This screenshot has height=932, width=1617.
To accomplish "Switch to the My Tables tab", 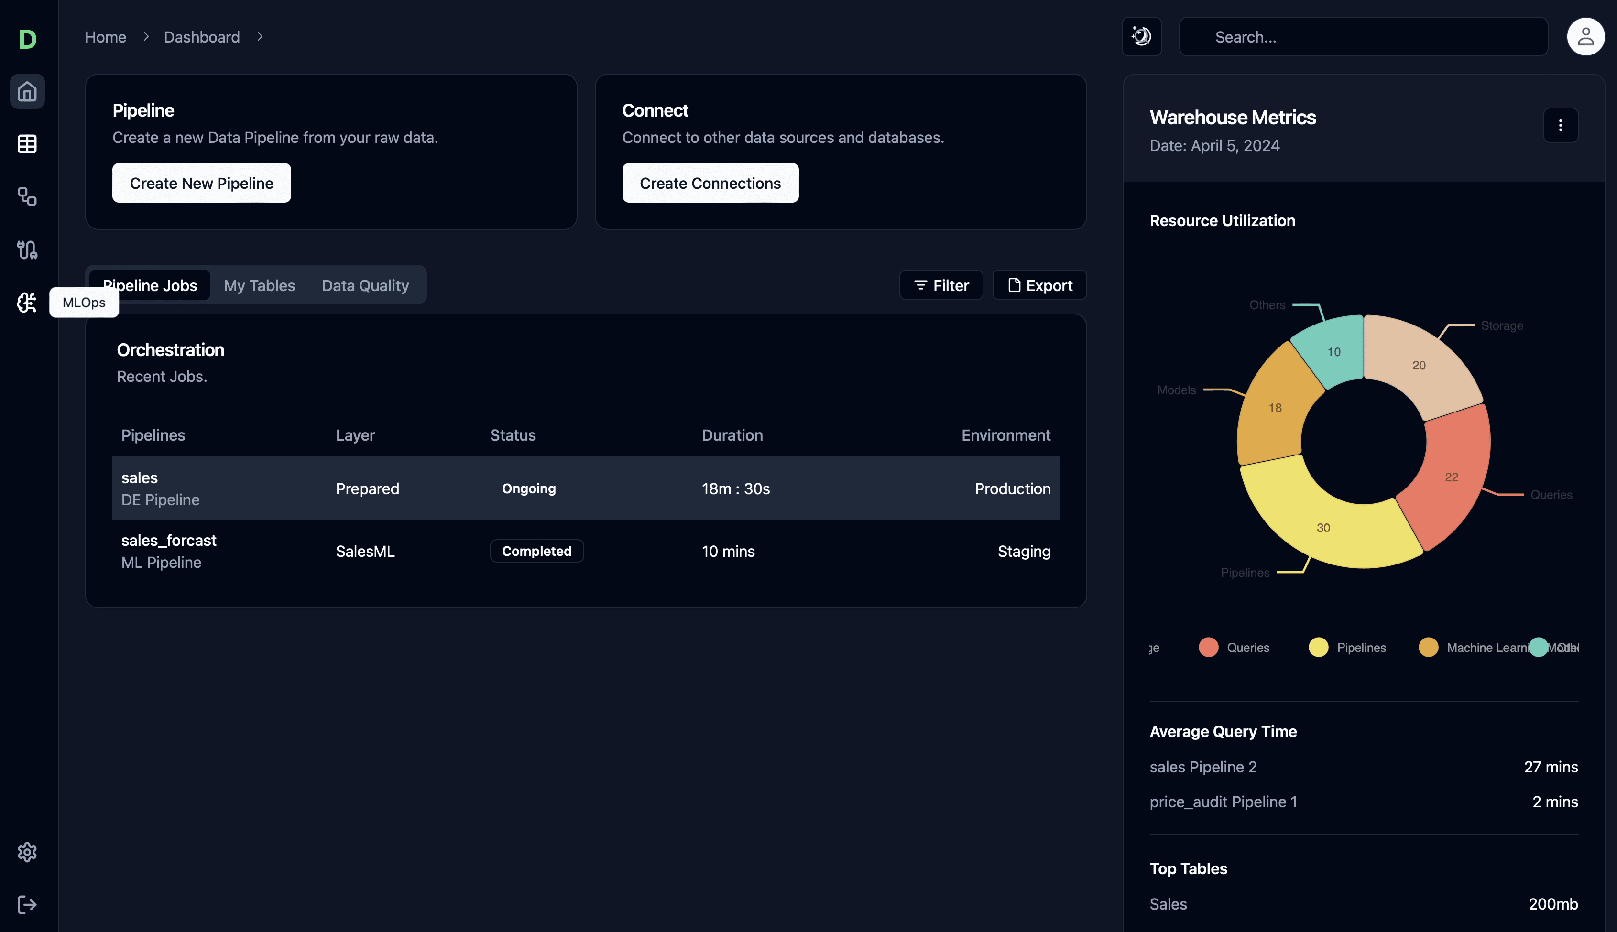I will 259,285.
